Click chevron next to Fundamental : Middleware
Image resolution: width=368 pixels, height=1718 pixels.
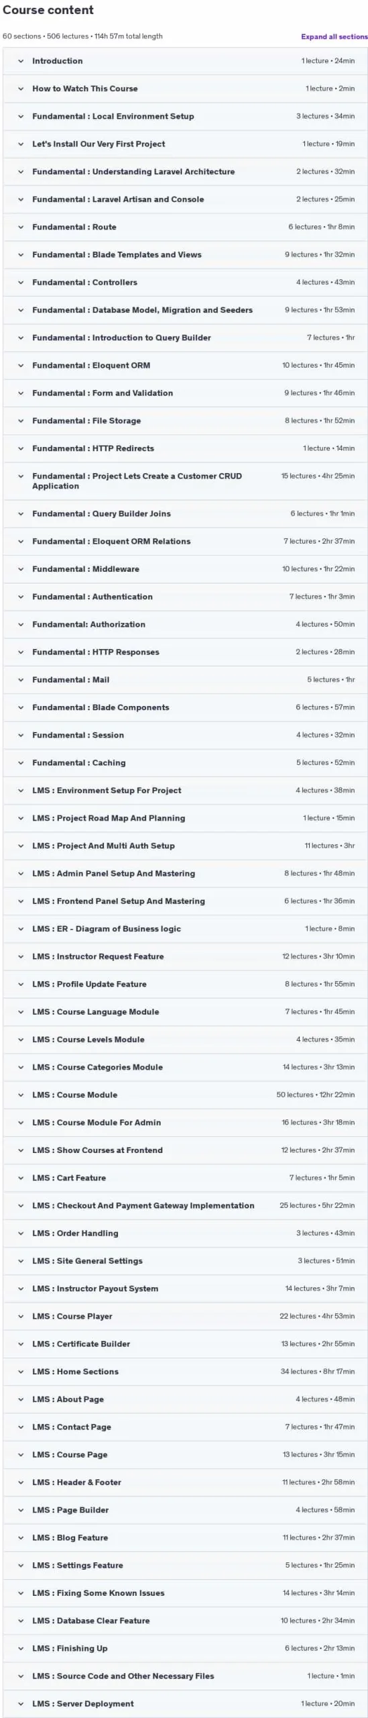click(21, 569)
